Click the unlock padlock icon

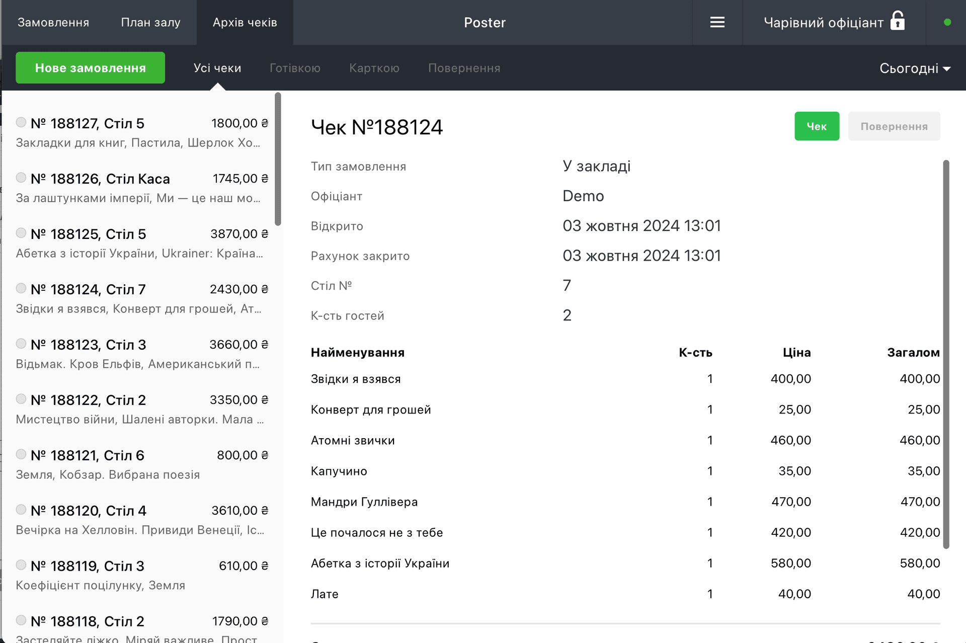click(x=898, y=21)
